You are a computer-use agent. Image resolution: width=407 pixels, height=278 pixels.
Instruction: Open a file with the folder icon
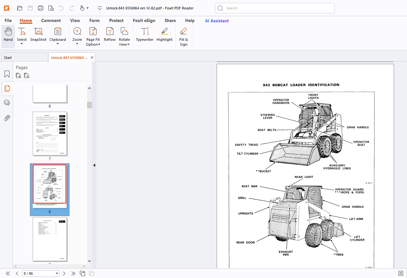pos(19,8)
